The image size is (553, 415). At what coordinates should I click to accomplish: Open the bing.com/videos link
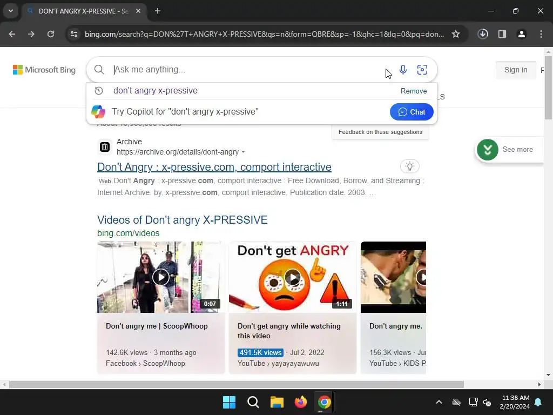[x=129, y=233]
